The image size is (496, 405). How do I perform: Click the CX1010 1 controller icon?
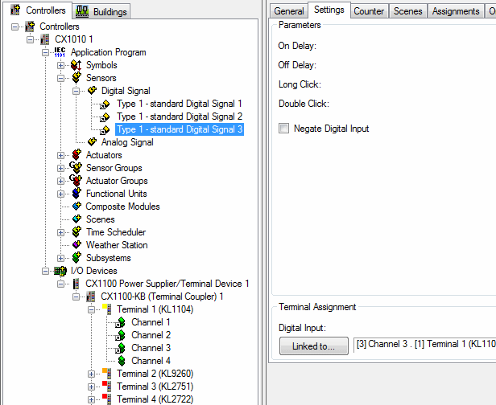45,39
